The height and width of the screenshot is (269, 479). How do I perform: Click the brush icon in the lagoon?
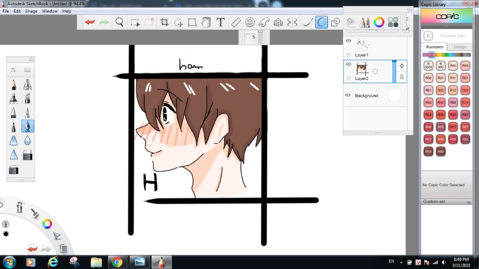(35, 213)
